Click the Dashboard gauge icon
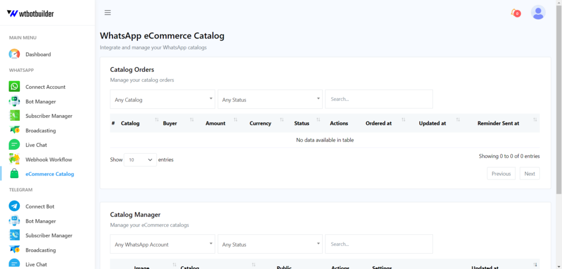The width and height of the screenshot is (562, 269). pyautogui.click(x=14, y=54)
